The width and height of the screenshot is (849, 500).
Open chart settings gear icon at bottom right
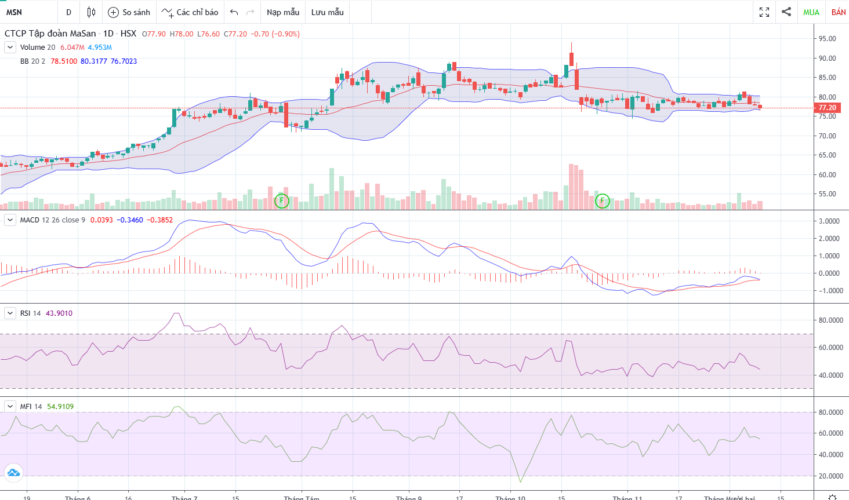tap(832, 497)
